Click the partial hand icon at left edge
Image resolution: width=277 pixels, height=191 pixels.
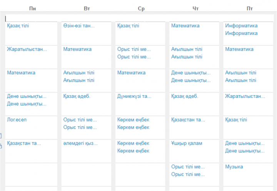(1, 146)
